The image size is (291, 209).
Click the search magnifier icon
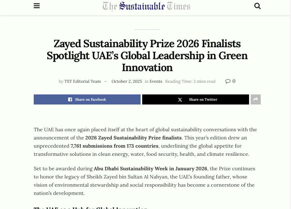tap(257, 6)
